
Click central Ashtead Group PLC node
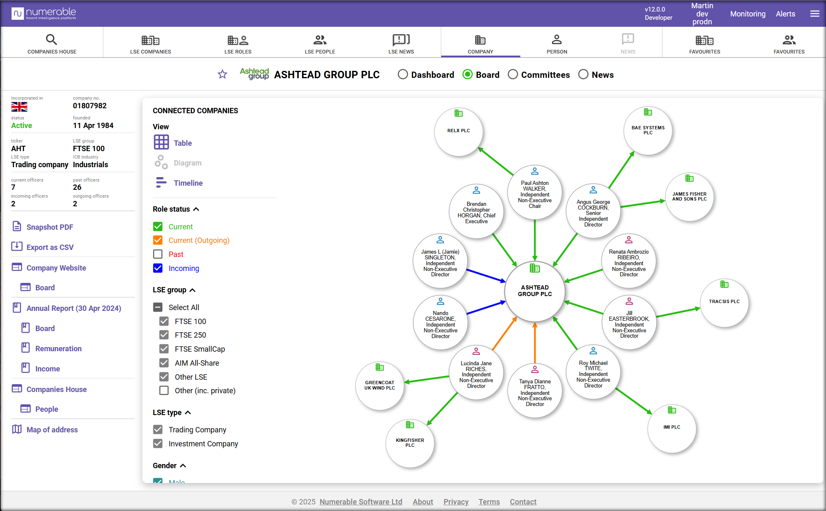tap(535, 291)
